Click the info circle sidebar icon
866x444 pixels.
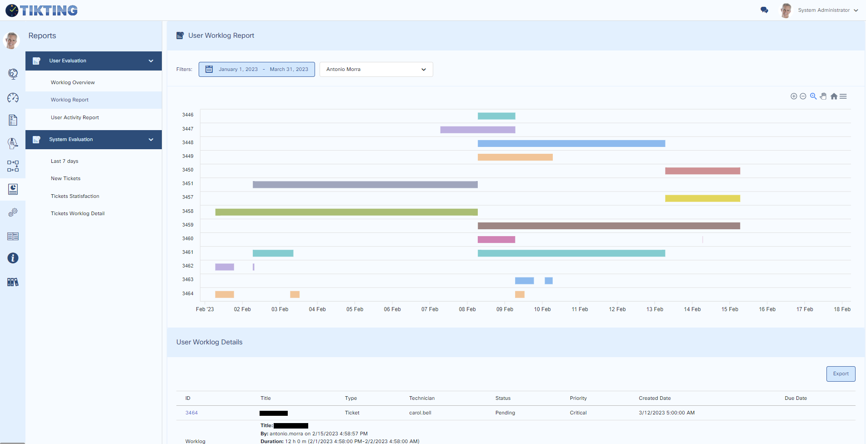(x=13, y=258)
